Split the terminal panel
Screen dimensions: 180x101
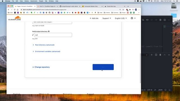[156, 55]
